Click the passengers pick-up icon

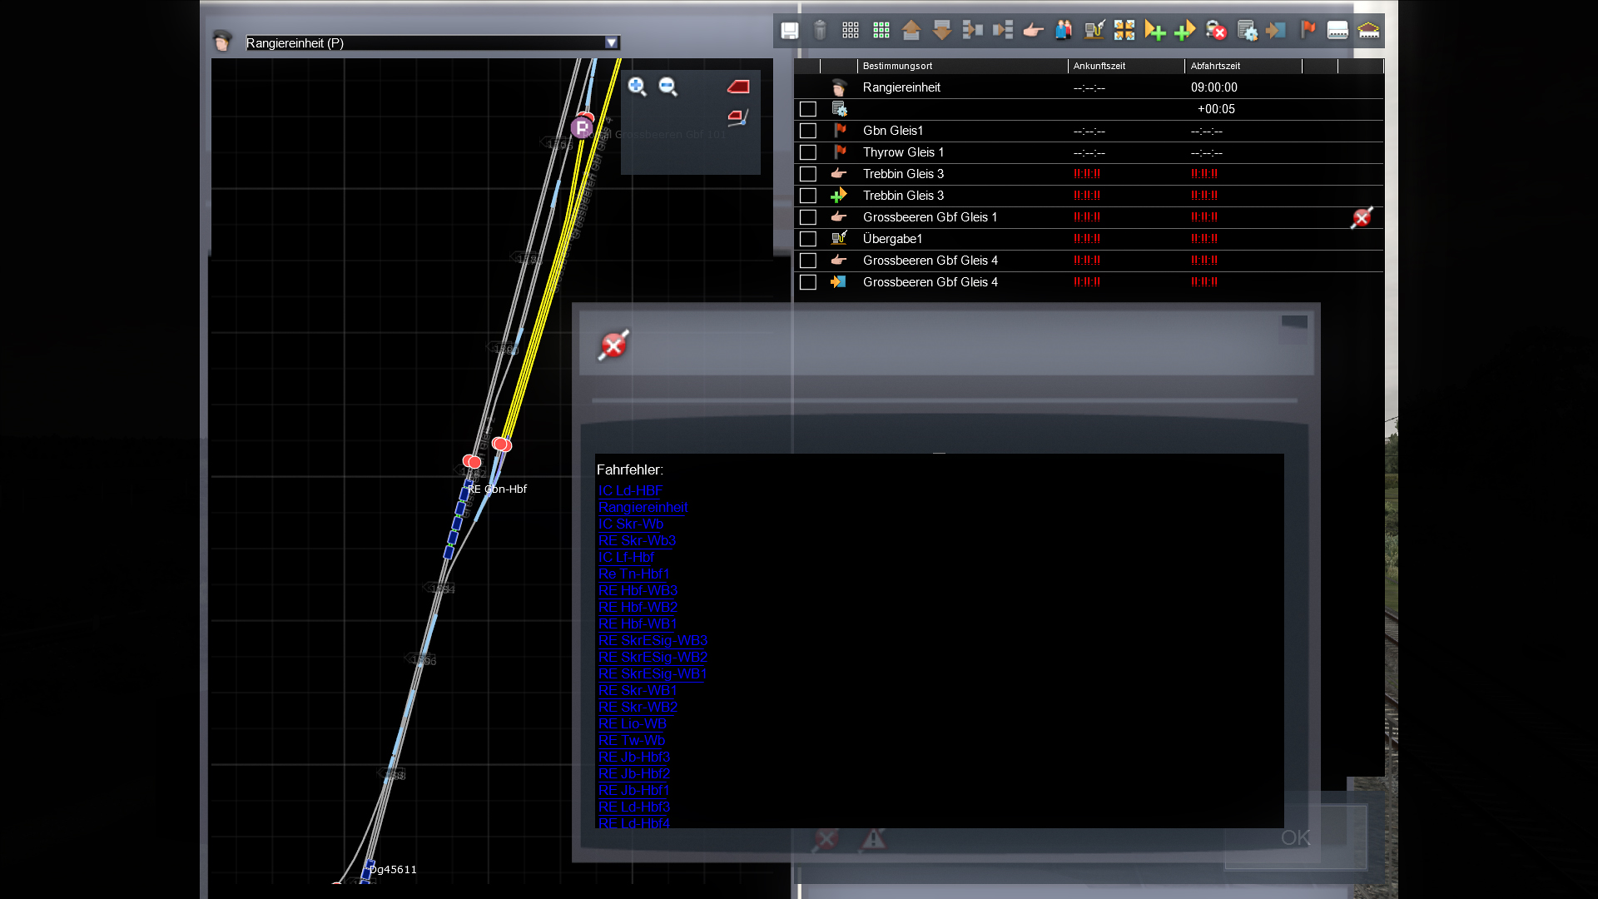tap(1064, 31)
